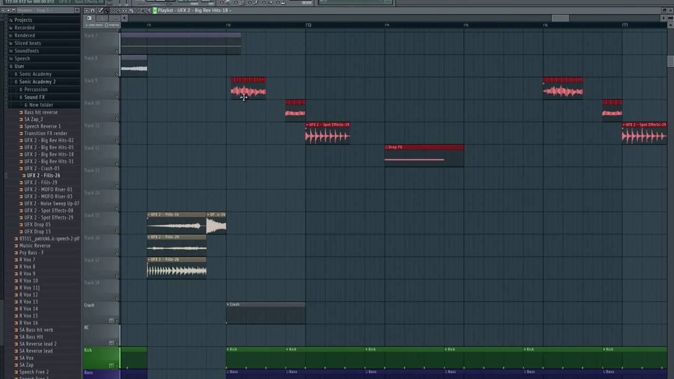The width and height of the screenshot is (674, 379).
Task: Click the Kick track options icon
Action: (111, 365)
